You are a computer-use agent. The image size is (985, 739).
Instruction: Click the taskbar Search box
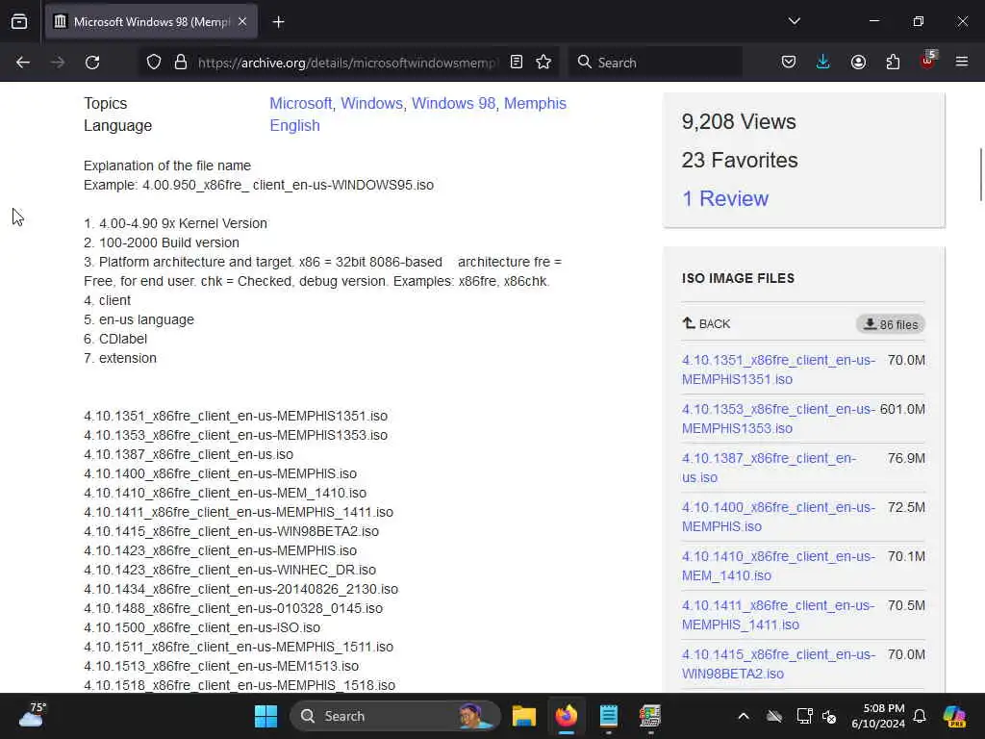395,716
